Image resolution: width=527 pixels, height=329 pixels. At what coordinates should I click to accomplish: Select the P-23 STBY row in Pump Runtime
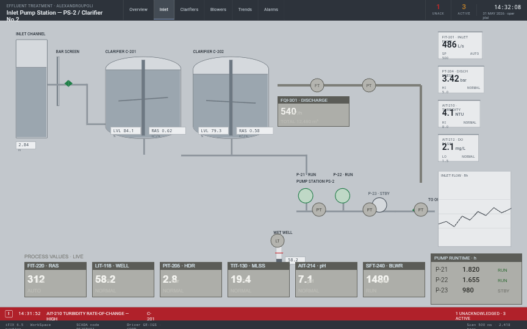tap(476, 291)
